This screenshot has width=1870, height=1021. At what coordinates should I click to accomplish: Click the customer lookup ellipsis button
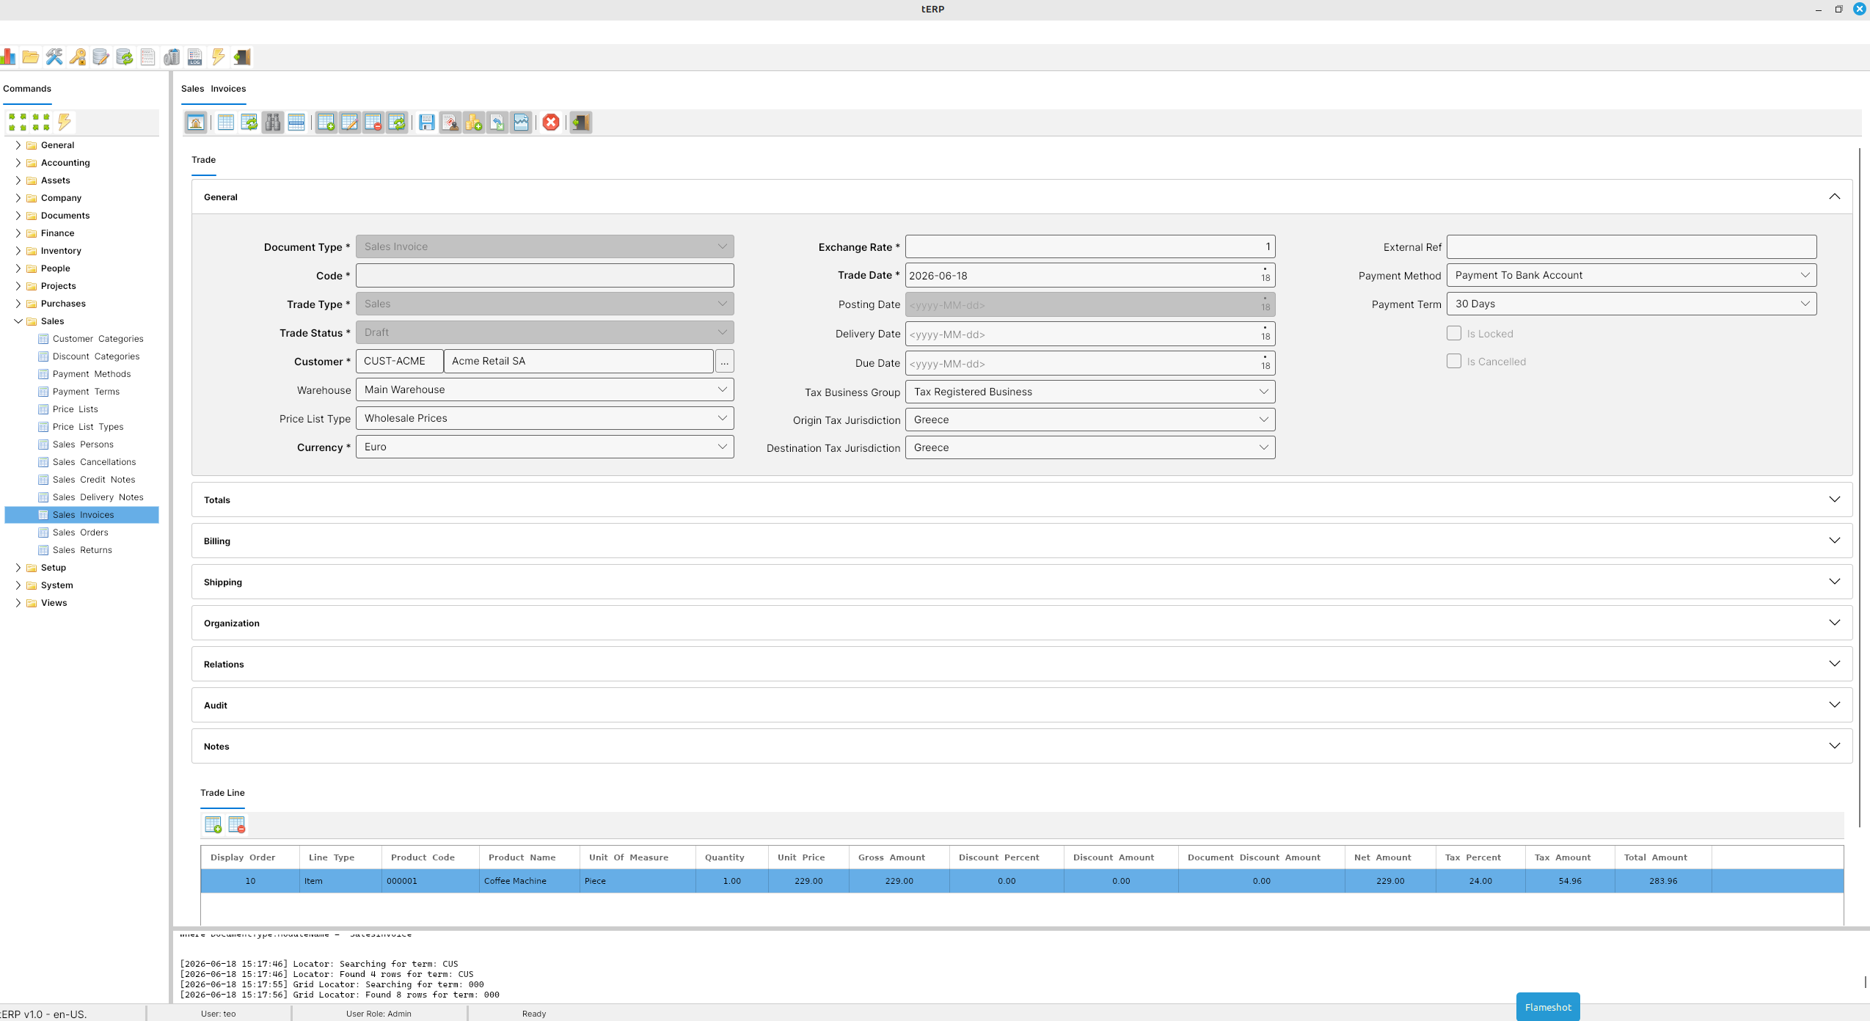[x=724, y=362]
